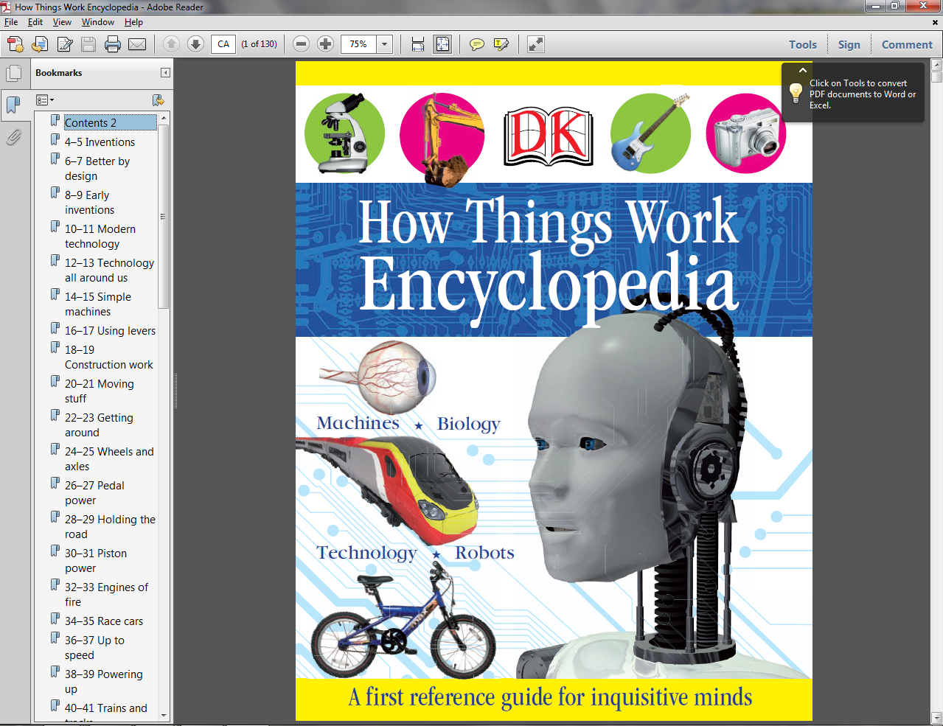
Task: Toggle Fit One Full Page icon
Action: pos(442,44)
